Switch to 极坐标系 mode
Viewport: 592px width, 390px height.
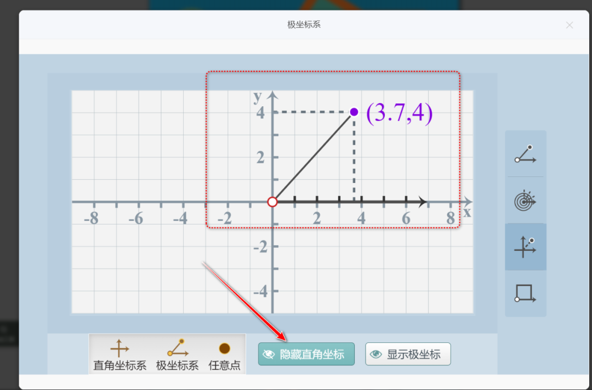(x=177, y=353)
